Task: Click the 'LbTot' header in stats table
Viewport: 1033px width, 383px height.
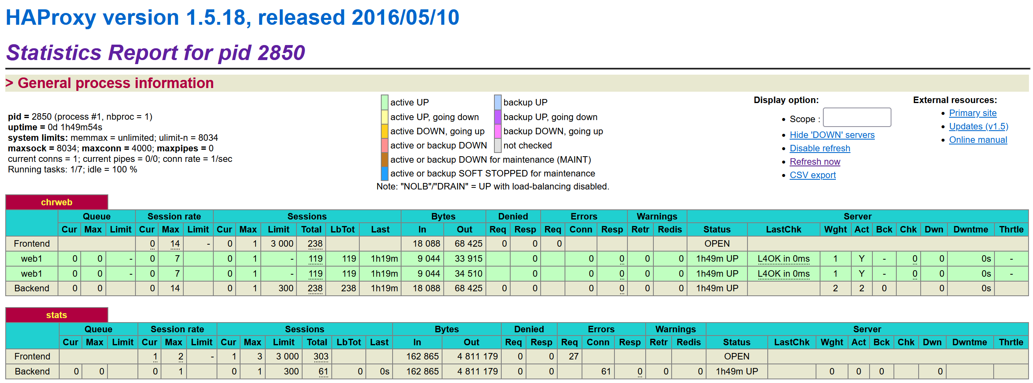Action: click(349, 342)
